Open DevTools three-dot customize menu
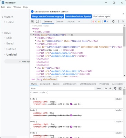The height and width of the screenshot is (138, 126). [118, 21]
